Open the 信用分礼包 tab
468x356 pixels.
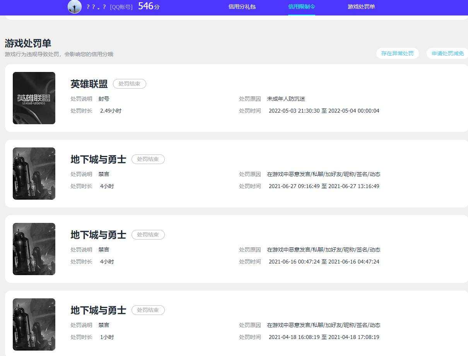(242, 7)
